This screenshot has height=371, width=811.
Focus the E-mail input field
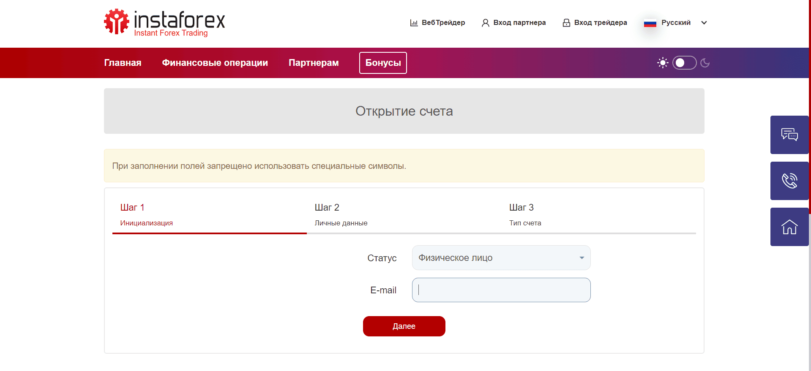[x=501, y=290]
